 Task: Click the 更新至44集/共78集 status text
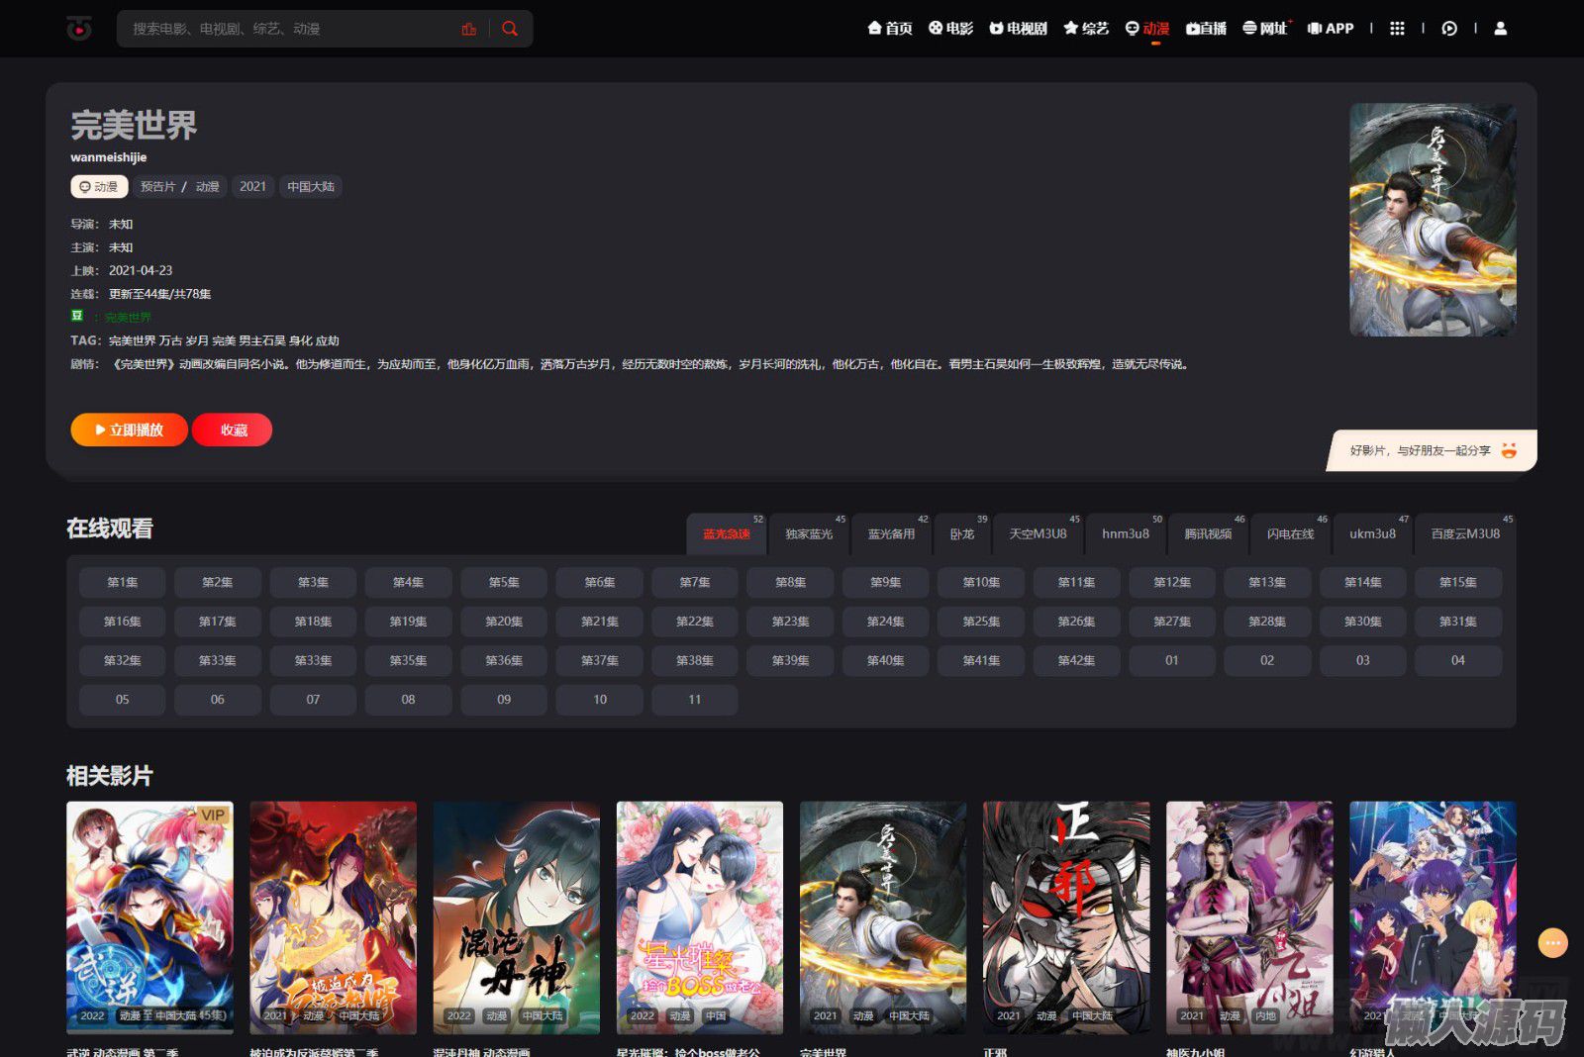pyautogui.click(x=159, y=294)
